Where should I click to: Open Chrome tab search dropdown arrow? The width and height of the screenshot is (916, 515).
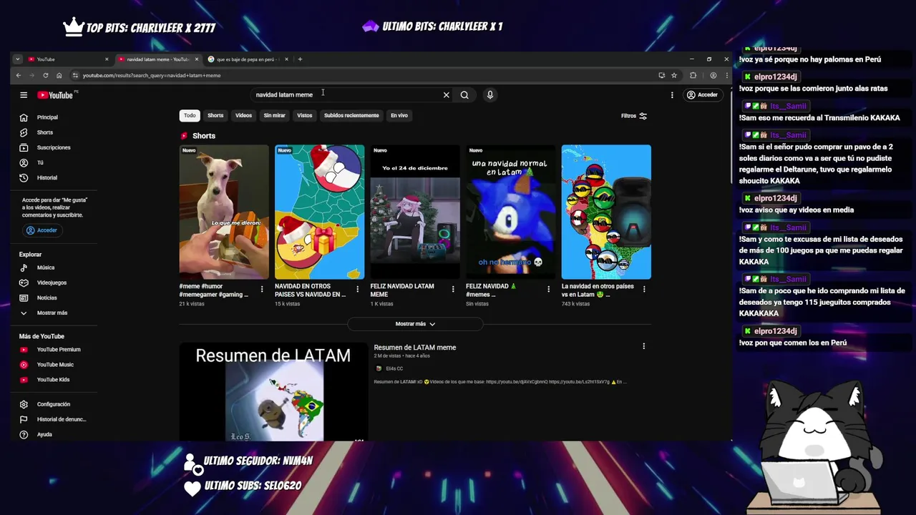pos(17,59)
